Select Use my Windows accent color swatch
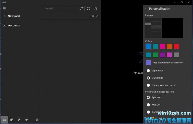 point(148,63)
